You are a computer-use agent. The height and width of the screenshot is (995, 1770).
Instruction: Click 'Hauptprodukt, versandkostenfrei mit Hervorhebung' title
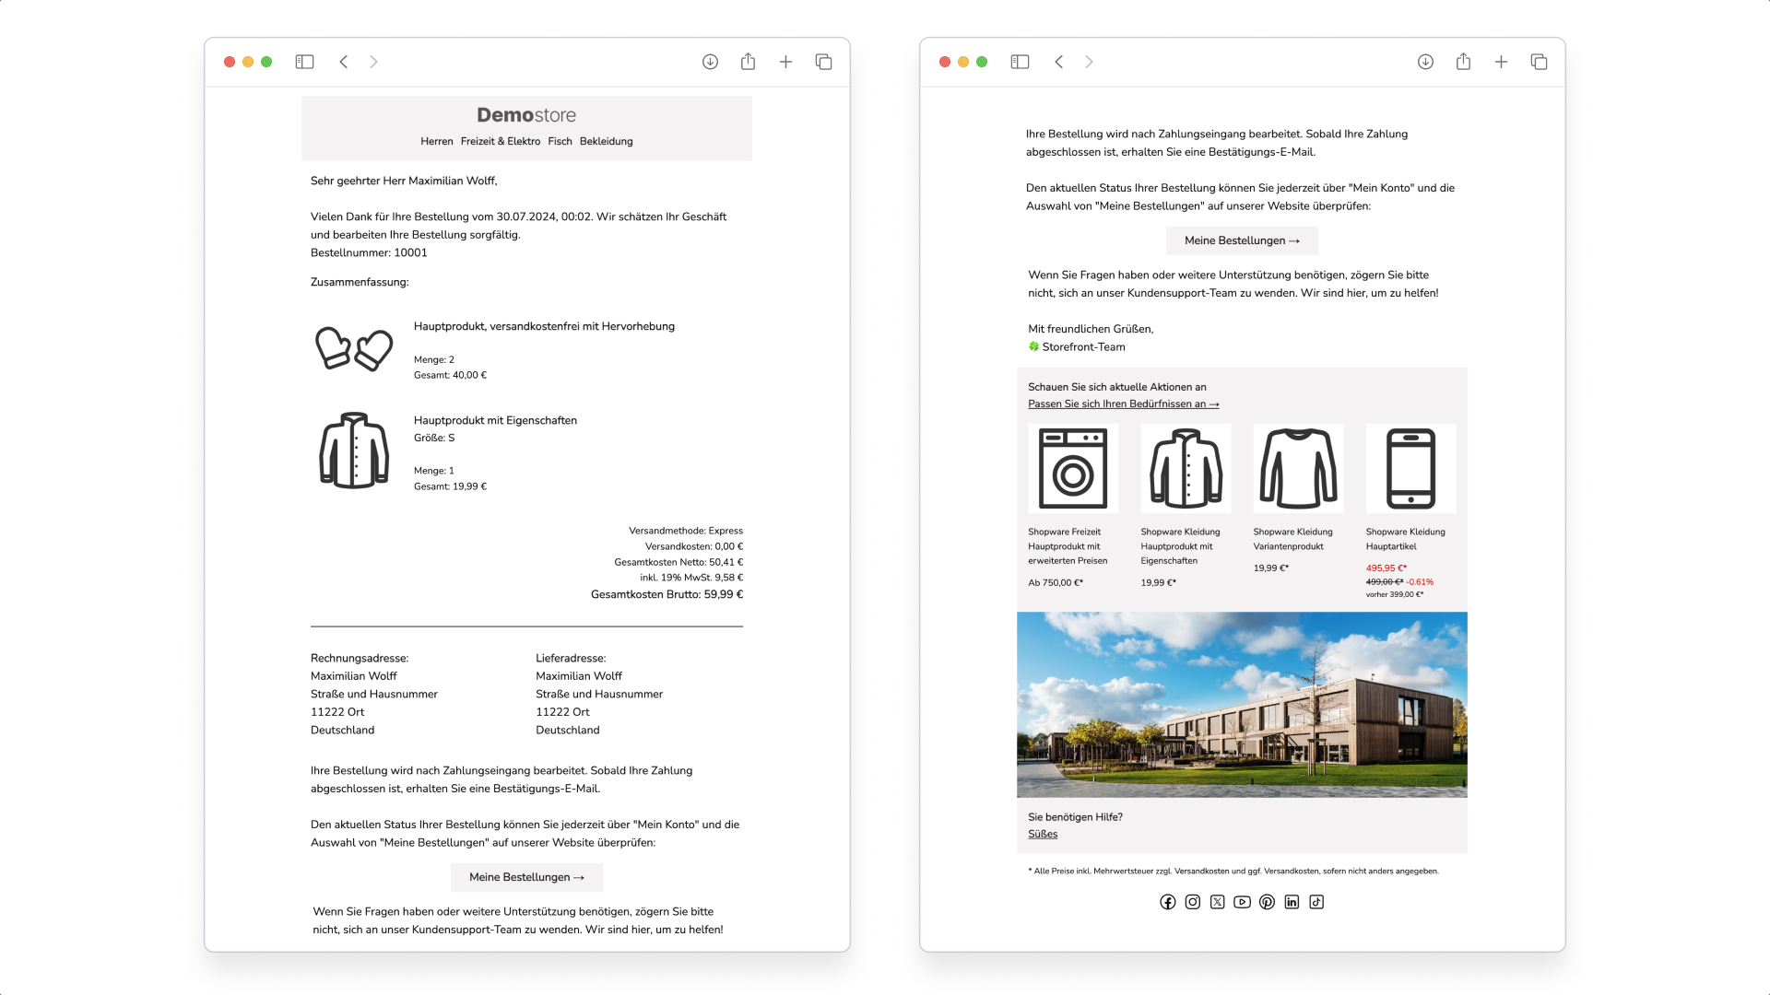point(544,326)
